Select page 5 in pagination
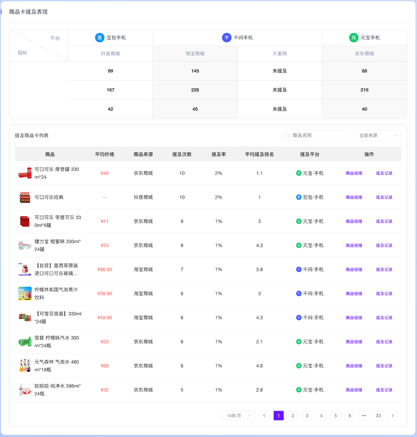Screen dimensions: 417x437 335,415
